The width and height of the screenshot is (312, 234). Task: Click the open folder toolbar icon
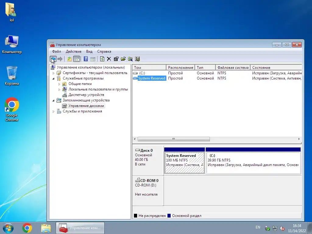click(123, 59)
